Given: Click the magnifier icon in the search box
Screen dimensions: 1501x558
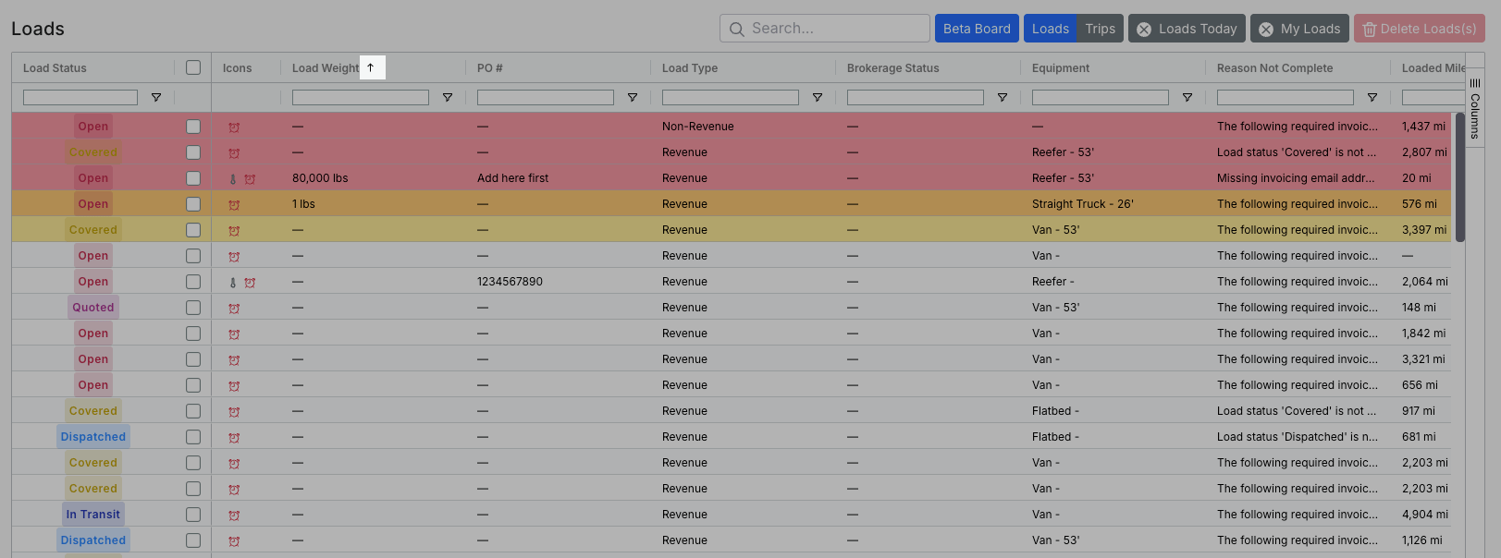Looking at the screenshot, I should pyautogui.click(x=737, y=30).
